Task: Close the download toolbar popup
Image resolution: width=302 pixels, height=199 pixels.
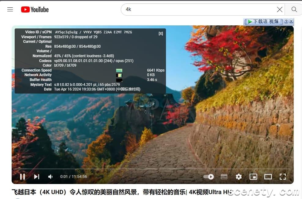Action: [291, 21]
